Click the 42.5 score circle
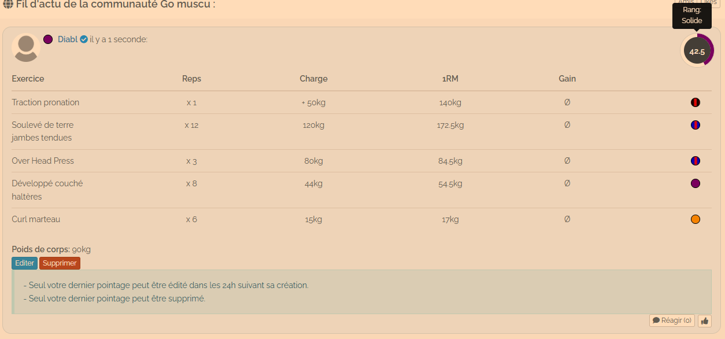This screenshot has width=725, height=339. 697,51
